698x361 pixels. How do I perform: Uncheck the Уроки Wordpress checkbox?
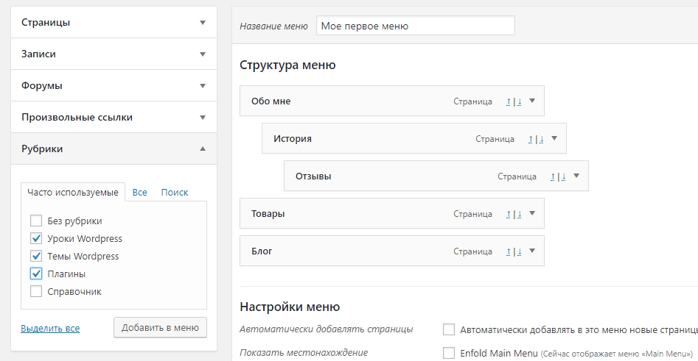(x=36, y=238)
